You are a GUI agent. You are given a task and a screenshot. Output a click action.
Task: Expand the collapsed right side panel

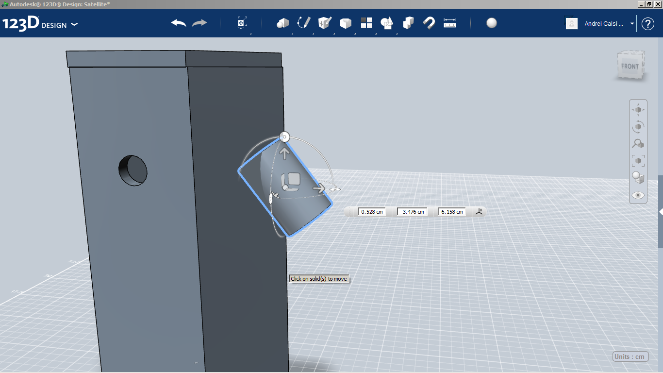coord(661,212)
